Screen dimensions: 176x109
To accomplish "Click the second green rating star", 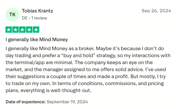I will point(15,30).
